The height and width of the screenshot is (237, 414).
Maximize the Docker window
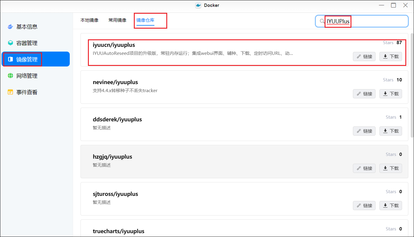click(393, 5)
